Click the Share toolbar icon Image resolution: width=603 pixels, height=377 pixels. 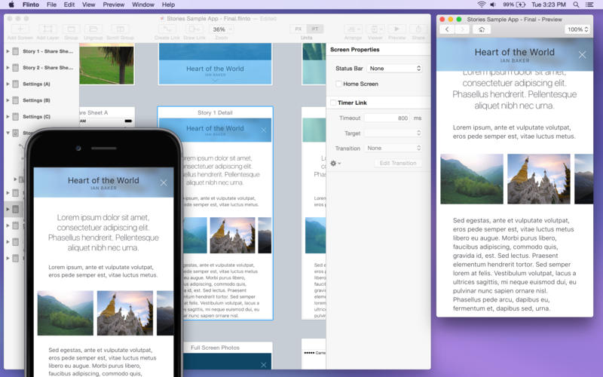point(418,29)
